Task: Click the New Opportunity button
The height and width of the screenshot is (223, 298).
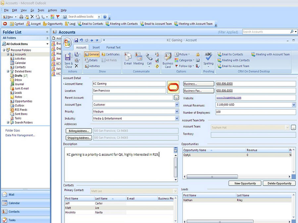Action: coord(245,183)
